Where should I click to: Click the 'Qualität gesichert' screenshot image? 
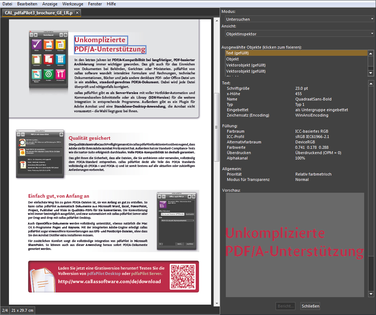40,154
